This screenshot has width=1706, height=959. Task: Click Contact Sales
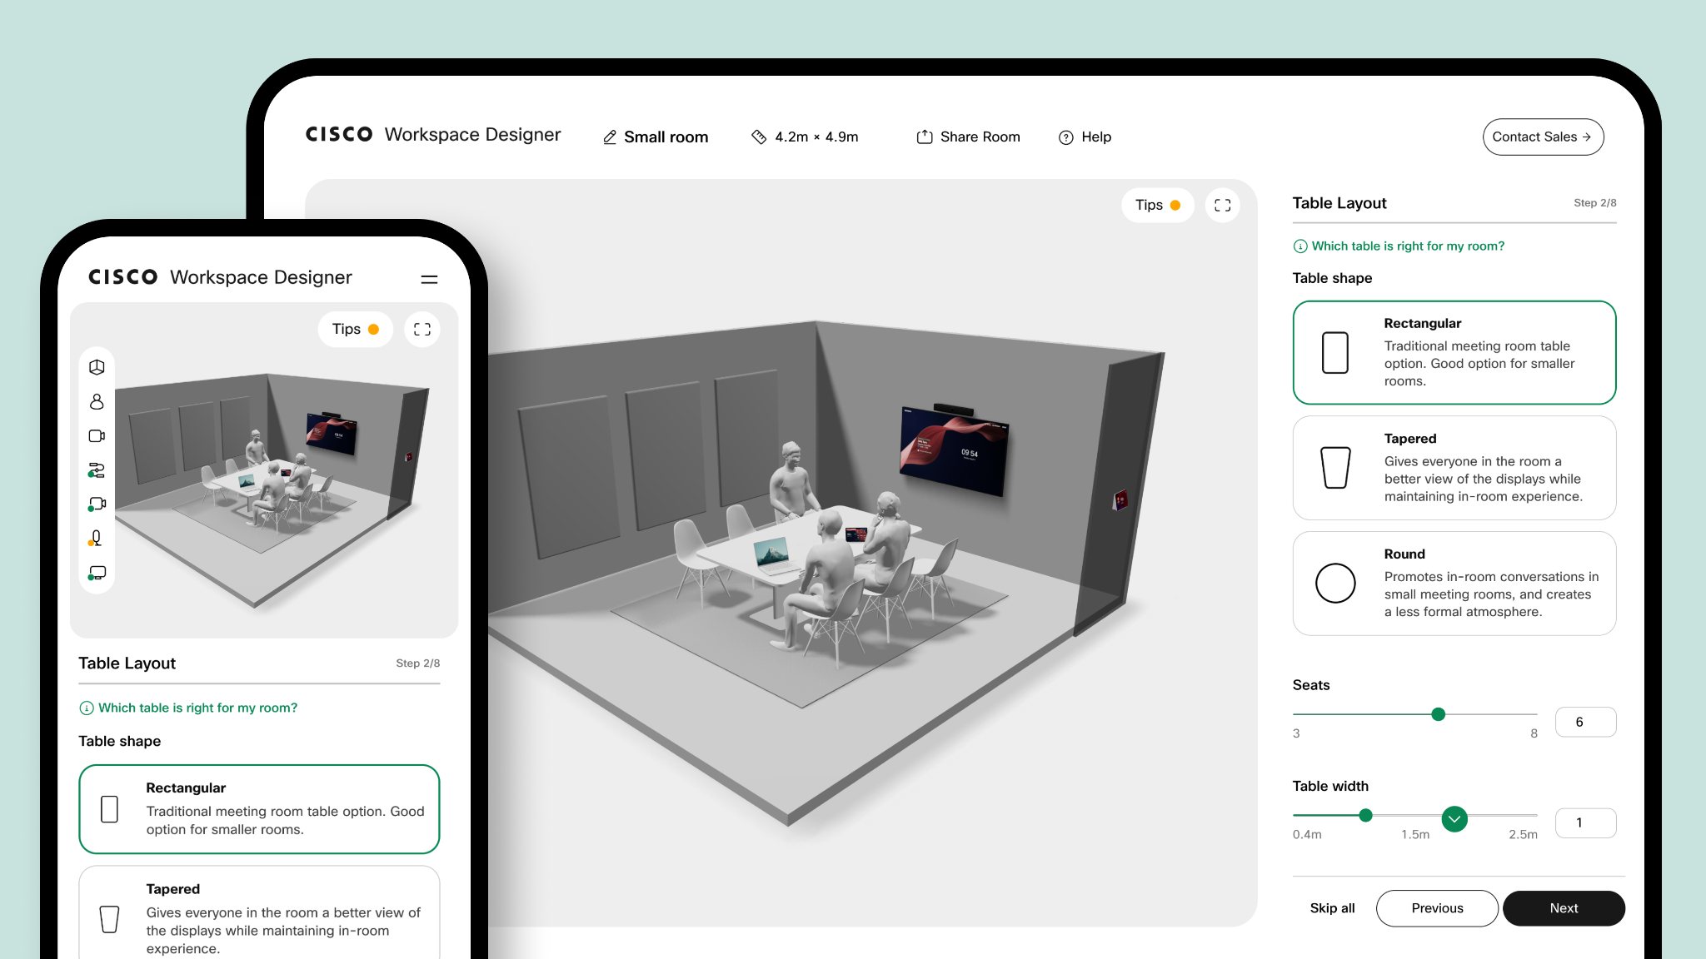[1543, 137]
